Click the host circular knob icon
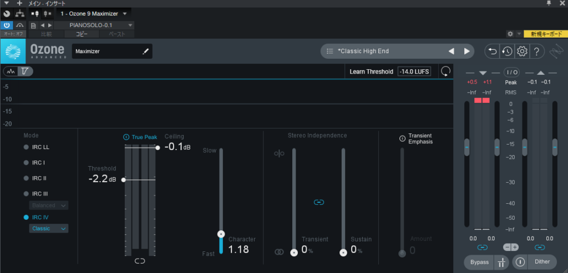568x273 pixels. coord(7,14)
